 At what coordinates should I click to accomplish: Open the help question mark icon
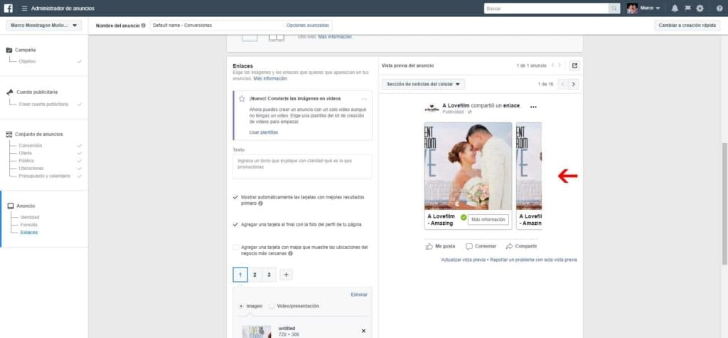[x=719, y=9]
